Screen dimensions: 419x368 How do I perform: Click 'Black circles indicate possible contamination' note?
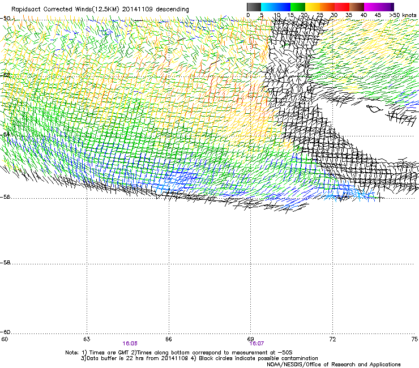click(258, 358)
